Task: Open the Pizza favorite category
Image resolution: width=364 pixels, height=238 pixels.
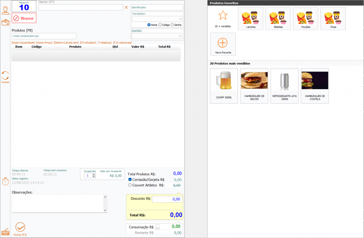Action: (x=333, y=18)
